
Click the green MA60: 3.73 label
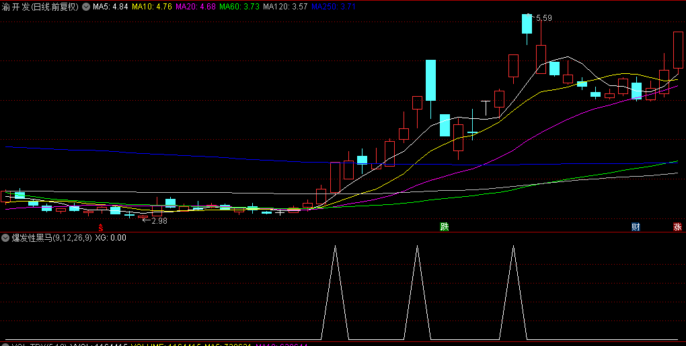239,7
